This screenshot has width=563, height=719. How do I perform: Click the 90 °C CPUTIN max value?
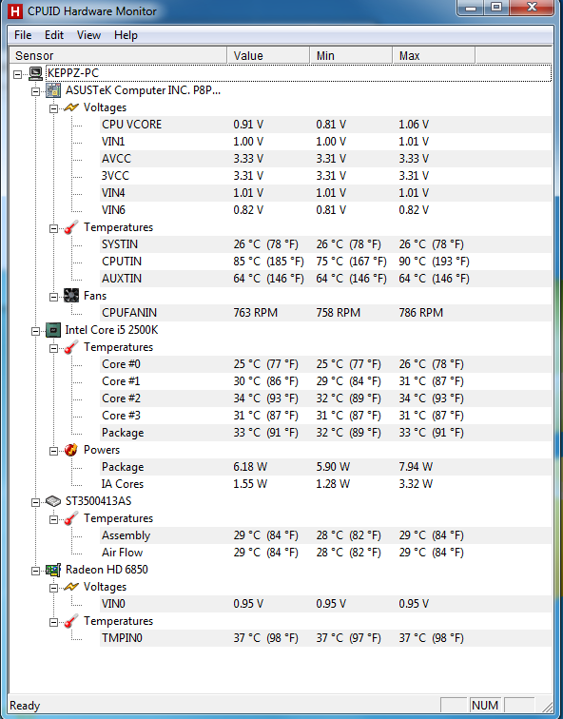tap(434, 262)
